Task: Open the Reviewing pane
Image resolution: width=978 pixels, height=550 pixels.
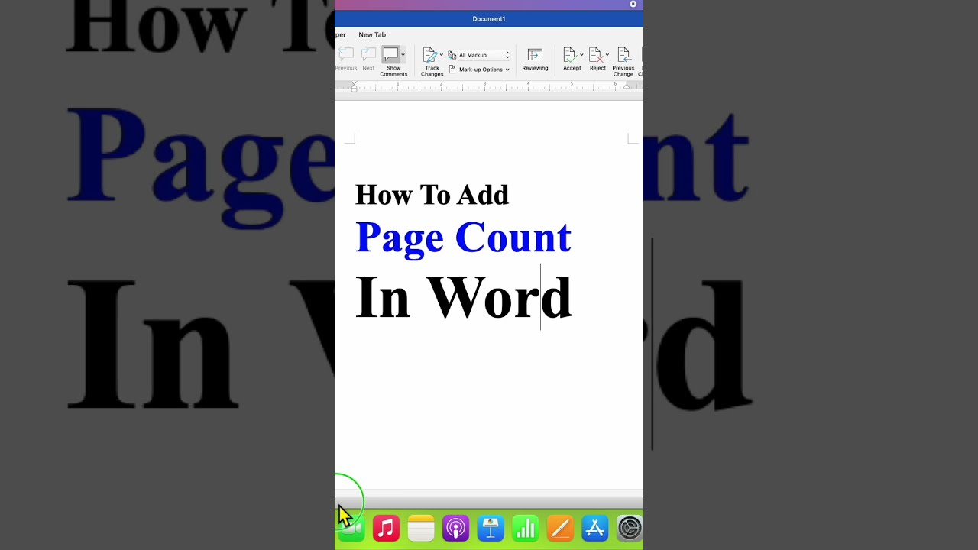Action: (535, 60)
